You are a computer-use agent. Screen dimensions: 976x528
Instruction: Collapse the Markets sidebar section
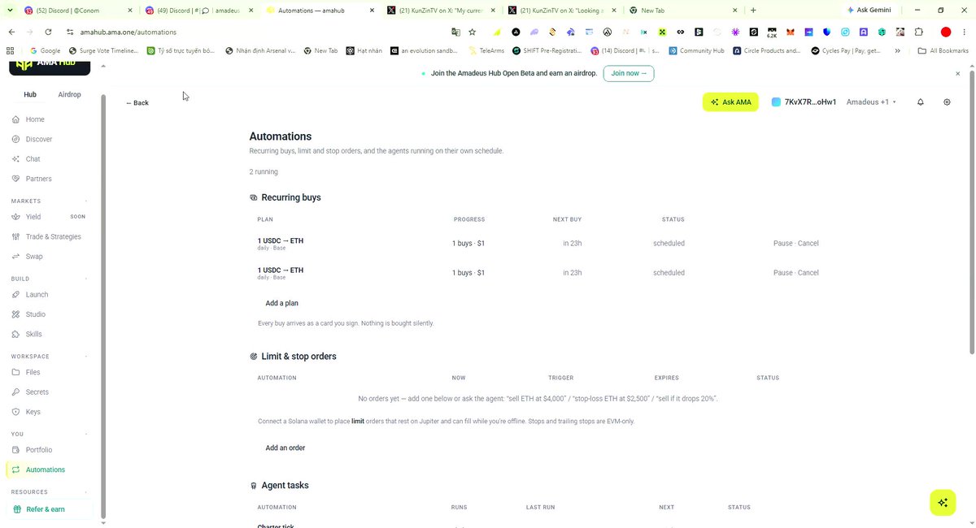pos(86,201)
